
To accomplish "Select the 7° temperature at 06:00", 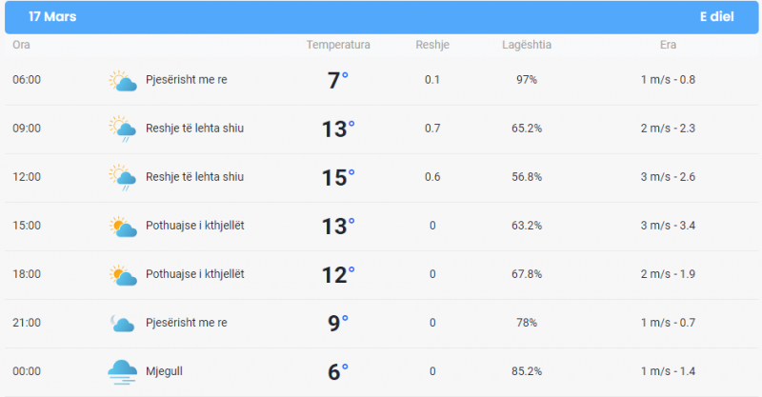I will tap(338, 80).
